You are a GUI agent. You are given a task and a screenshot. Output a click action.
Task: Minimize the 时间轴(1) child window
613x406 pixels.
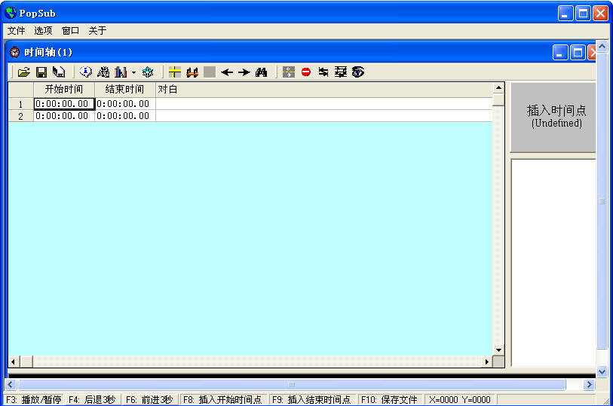(559, 52)
